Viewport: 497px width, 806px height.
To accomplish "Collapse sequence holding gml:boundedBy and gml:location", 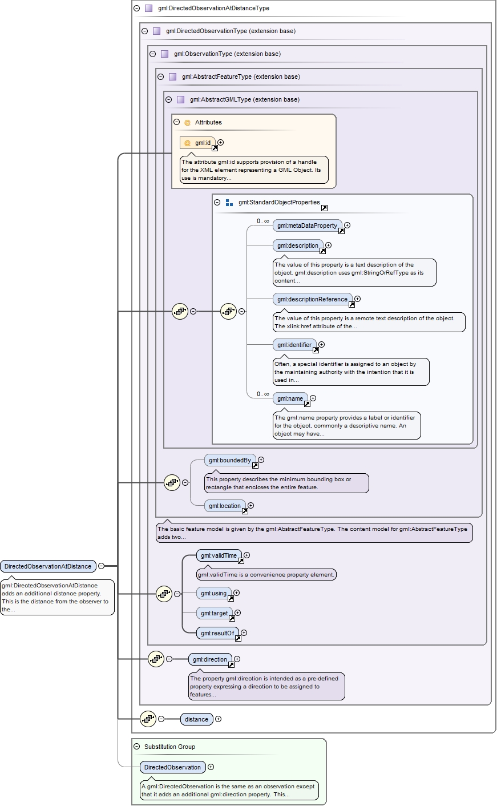I will [x=185, y=482].
